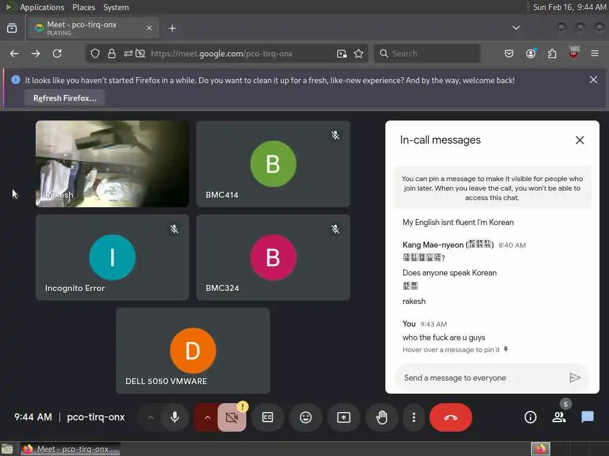Click the send message arrow icon

(575, 378)
